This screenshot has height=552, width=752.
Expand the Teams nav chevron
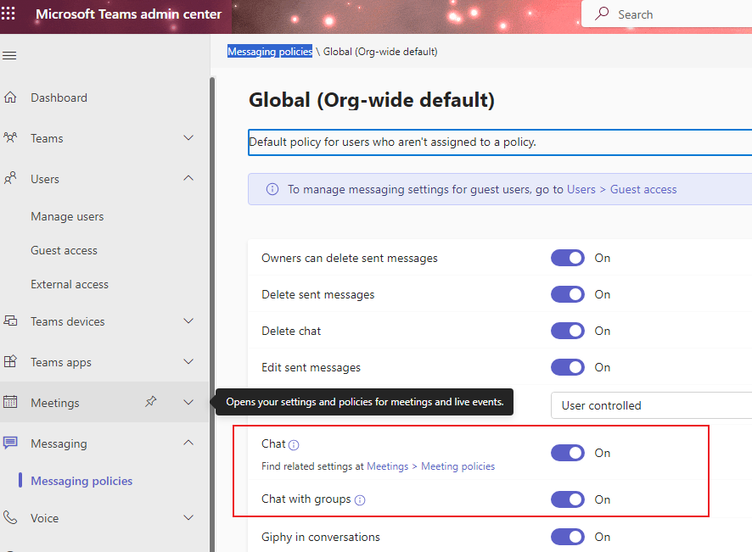coord(188,138)
